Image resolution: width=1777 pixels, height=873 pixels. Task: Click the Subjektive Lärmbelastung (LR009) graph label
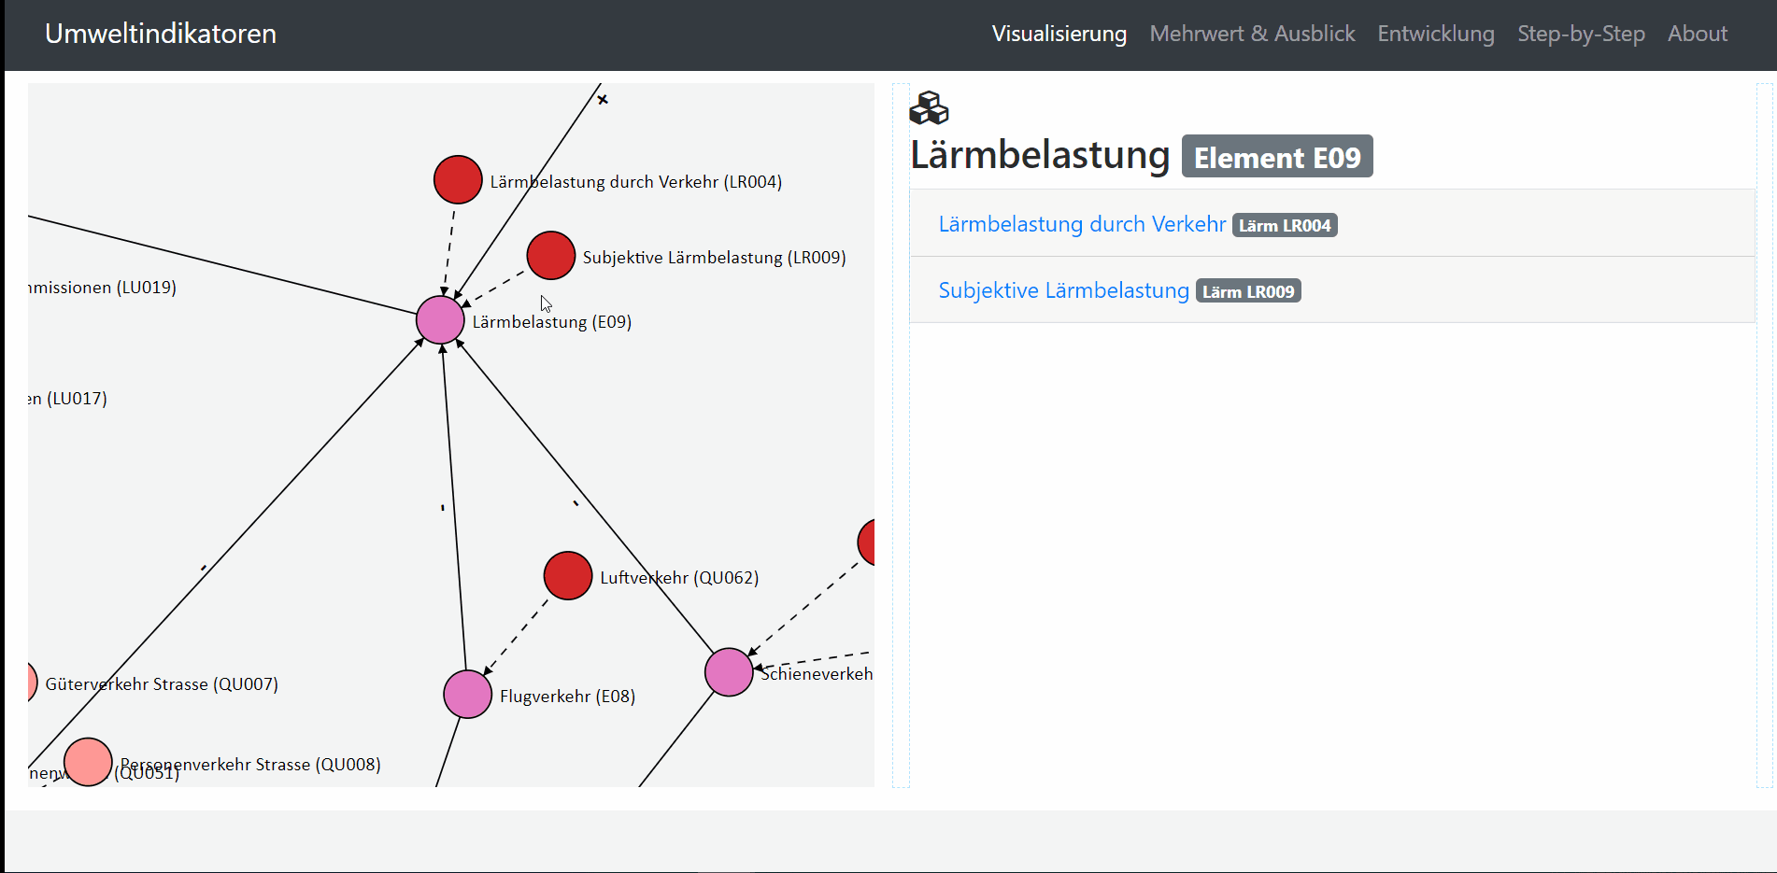coord(715,258)
